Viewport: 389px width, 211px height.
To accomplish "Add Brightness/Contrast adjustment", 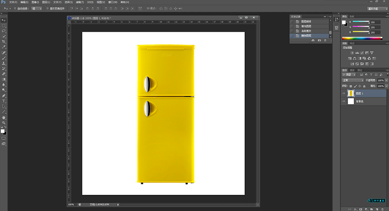I will (352, 53).
